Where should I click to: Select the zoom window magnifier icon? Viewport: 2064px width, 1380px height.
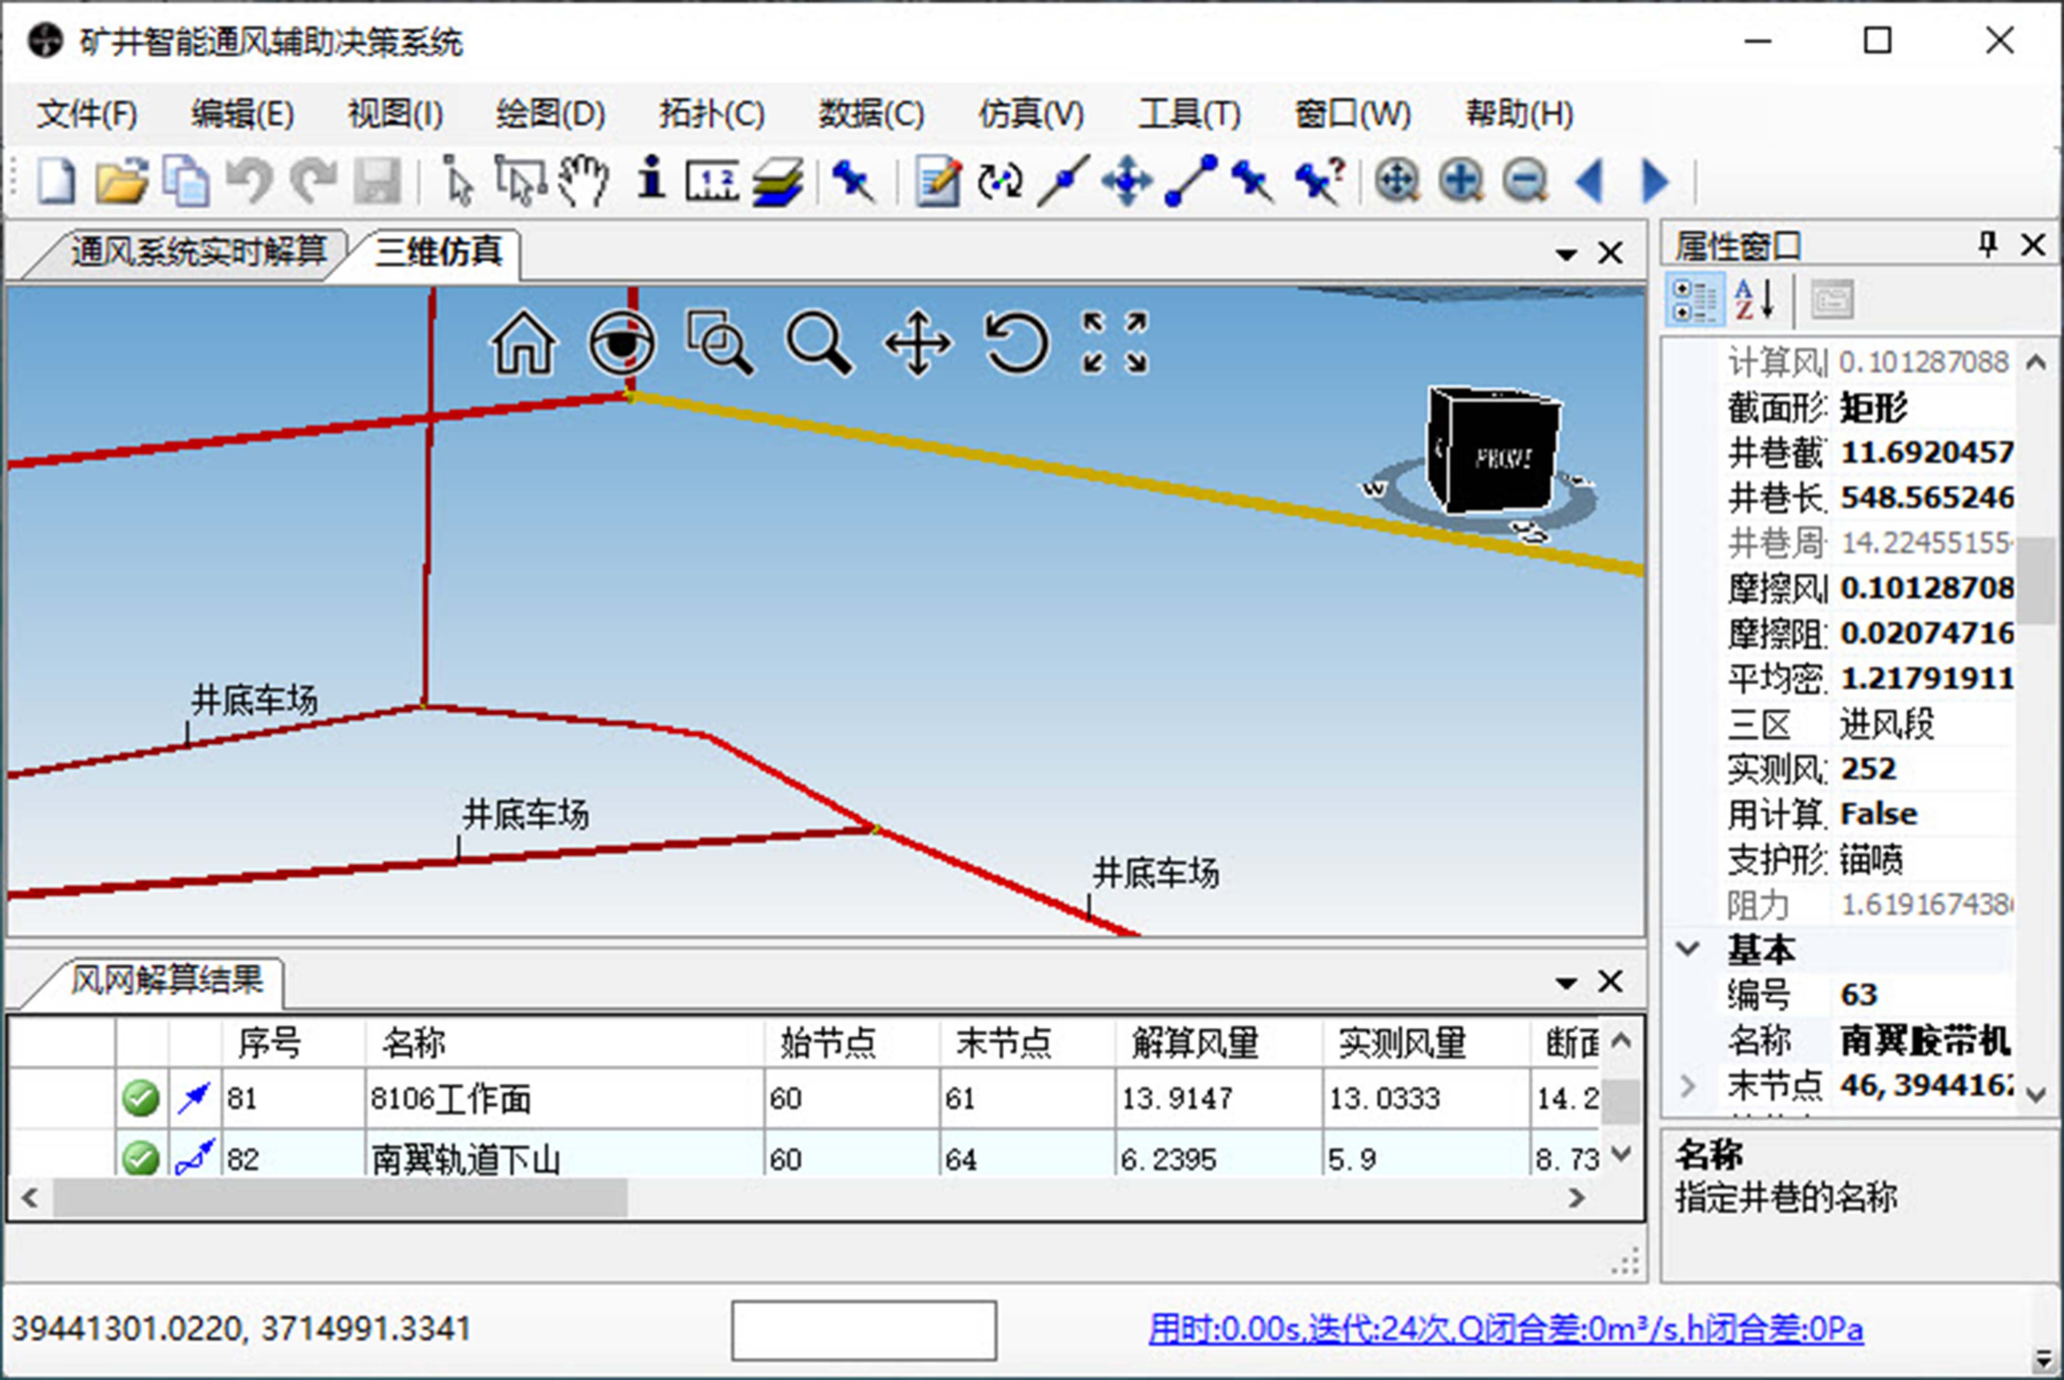pos(720,343)
